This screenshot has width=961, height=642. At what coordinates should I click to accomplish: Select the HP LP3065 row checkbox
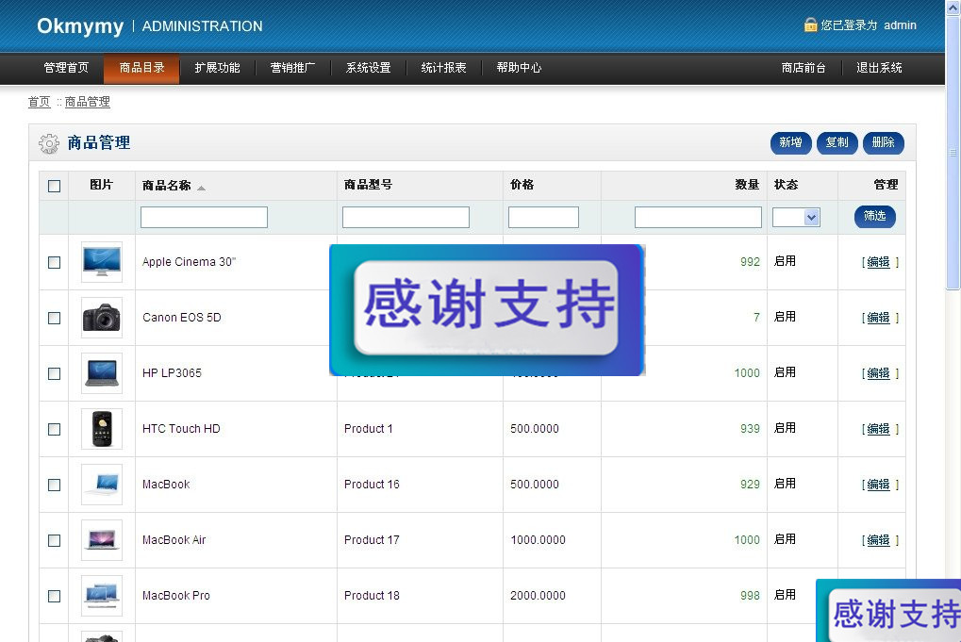pyautogui.click(x=54, y=373)
